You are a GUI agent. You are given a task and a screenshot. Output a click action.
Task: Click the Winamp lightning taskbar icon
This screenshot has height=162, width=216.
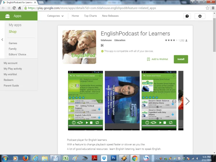point(124,158)
